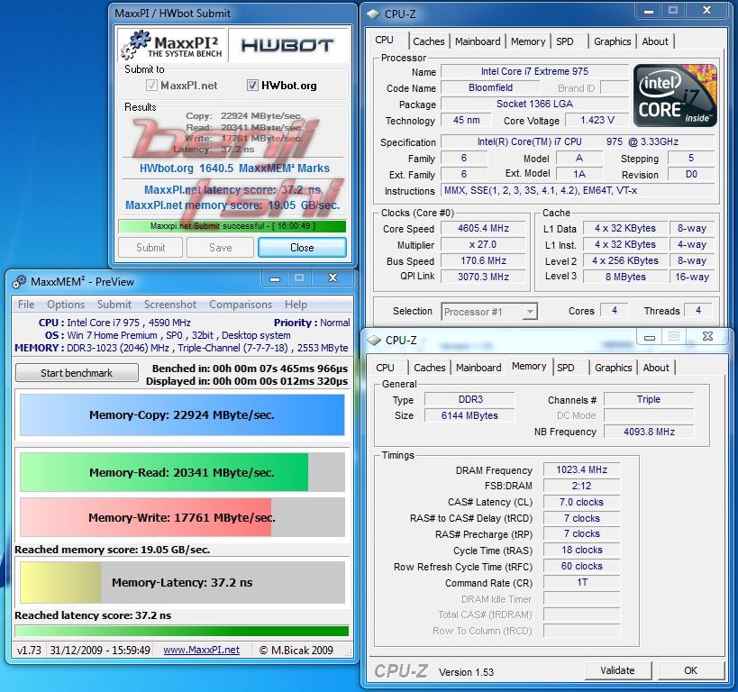Switch to About tab in lower CPU-Z
The height and width of the screenshot is (692, 738).
pos(656,368)
